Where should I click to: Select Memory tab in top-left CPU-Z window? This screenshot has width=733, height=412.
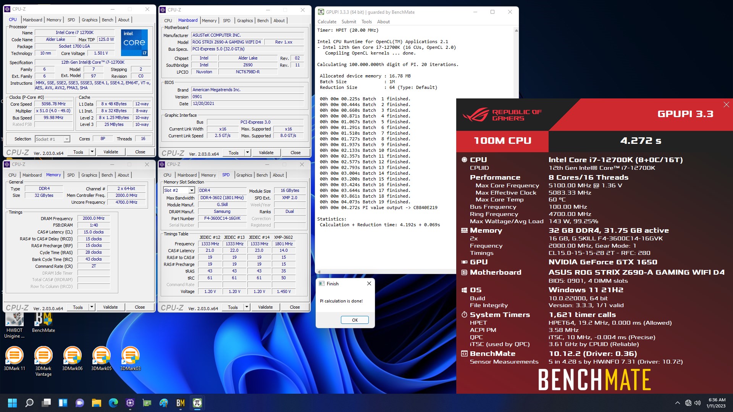[53, 20]
